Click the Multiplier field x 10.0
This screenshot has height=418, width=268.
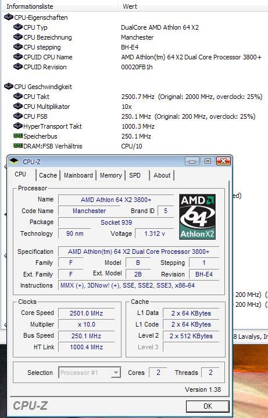pos(86,324)
